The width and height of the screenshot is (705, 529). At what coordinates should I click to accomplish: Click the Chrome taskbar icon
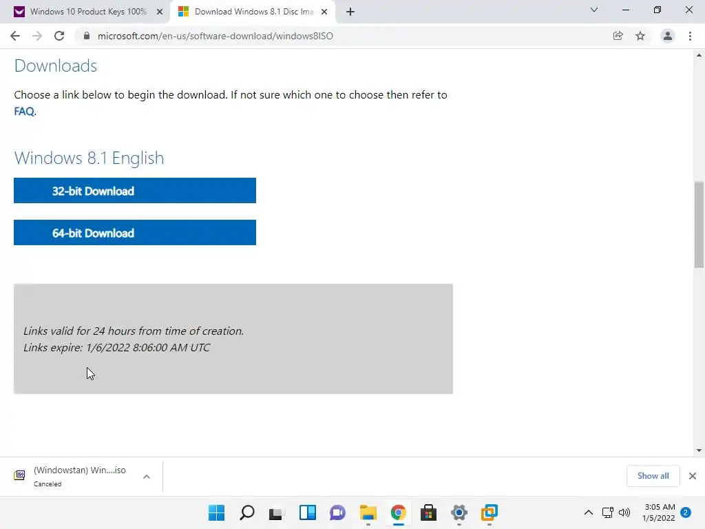[399, 512]
